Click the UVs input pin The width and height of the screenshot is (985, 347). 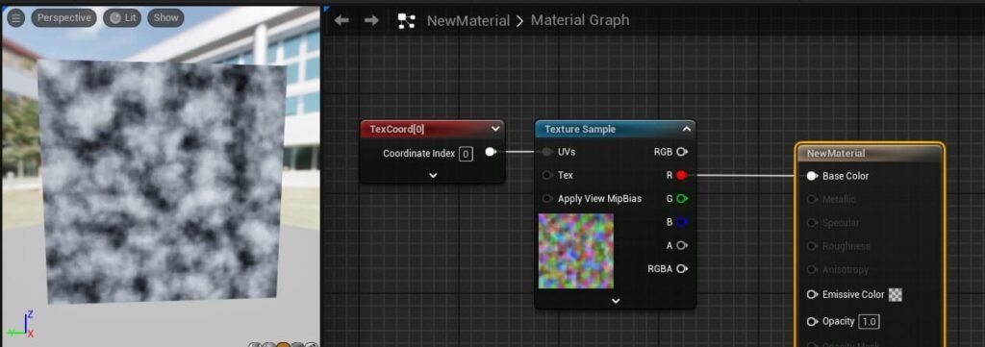(x=547, y=152)
